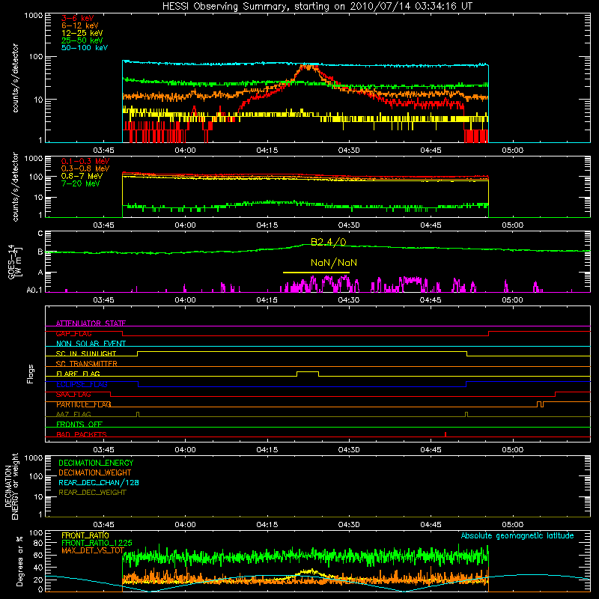Pick the 7-20 MeV legend label
The height and width of the screenshot is (599, 599).
click(81, 183)
